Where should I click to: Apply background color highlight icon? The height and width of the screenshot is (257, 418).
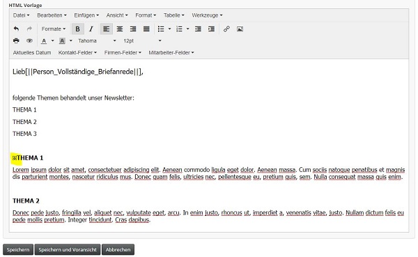(x=62, y=41)
